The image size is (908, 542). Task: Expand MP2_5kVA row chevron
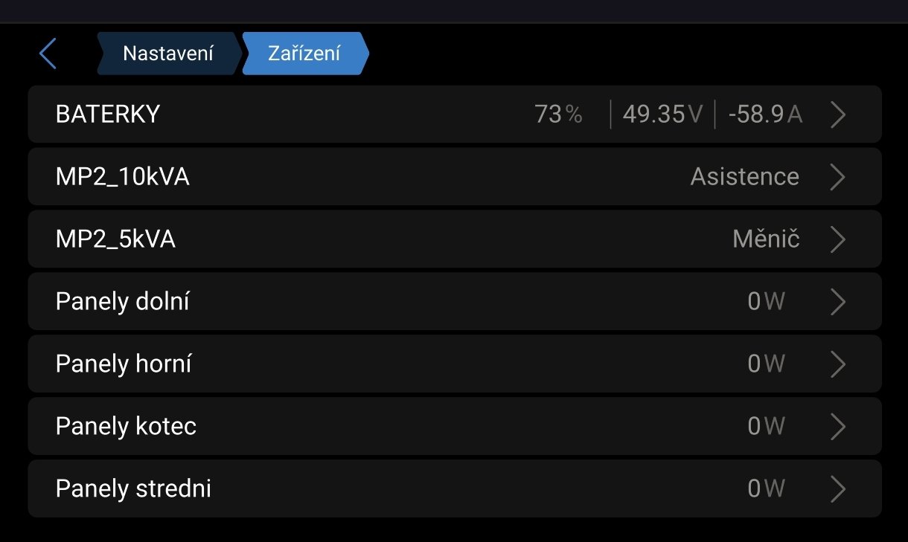click(838, 239)
